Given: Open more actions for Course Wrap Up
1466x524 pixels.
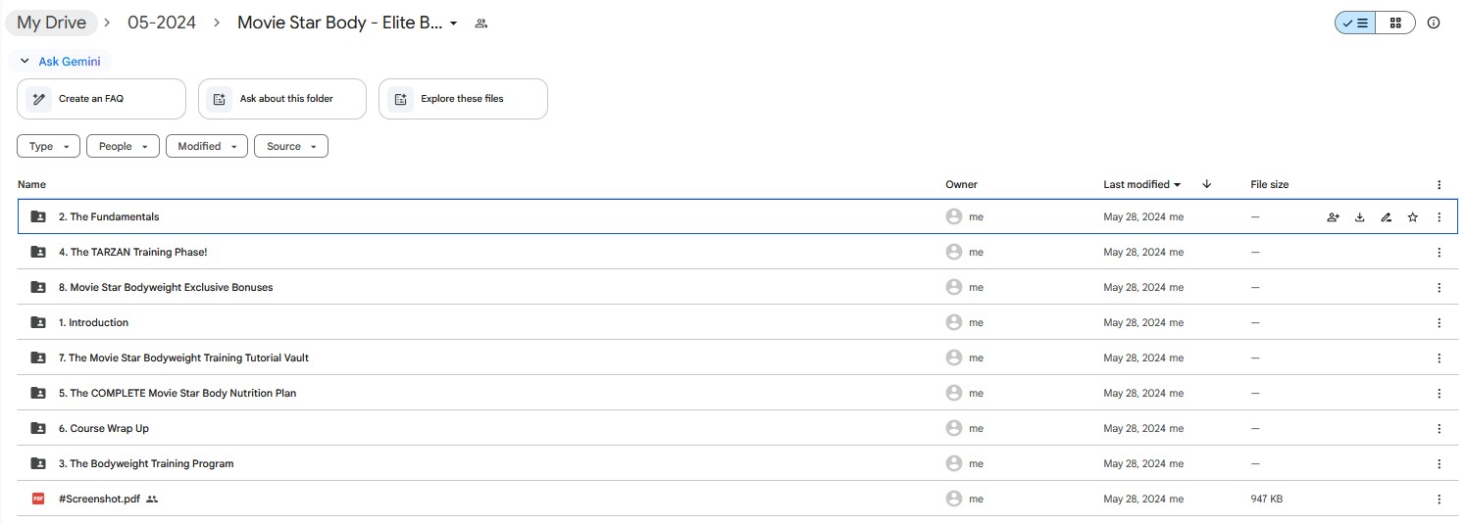Looking at the screenshot, I should (1439, 428).
